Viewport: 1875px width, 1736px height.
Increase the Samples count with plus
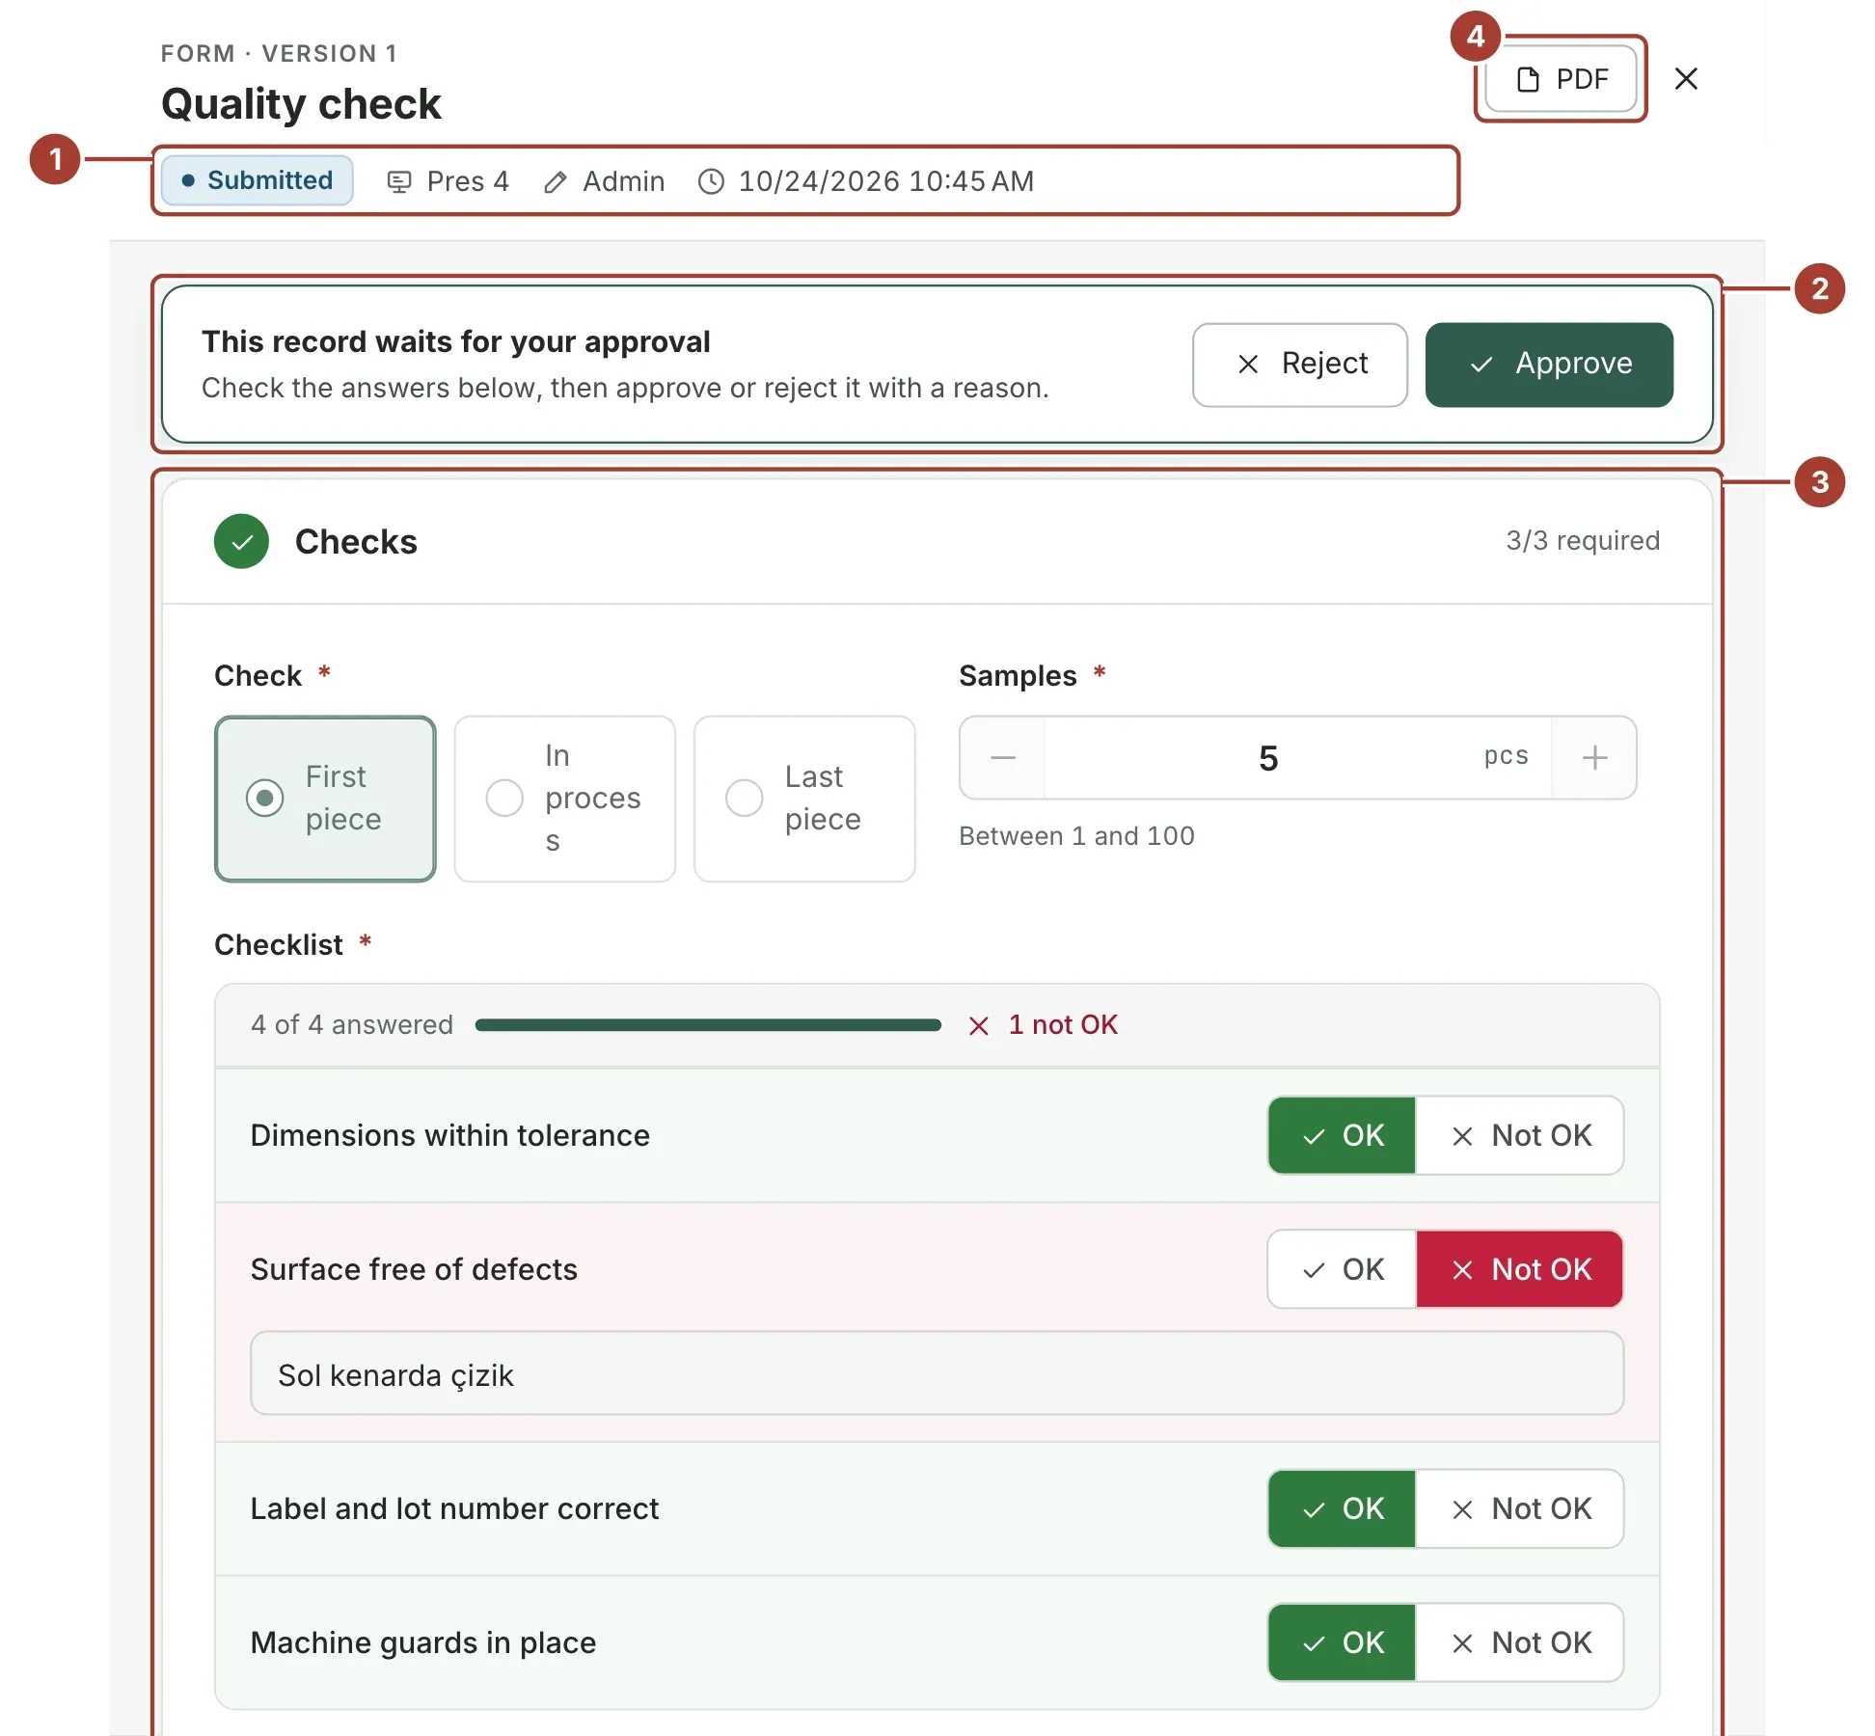pyautogui.click(x=1594, y=758)
